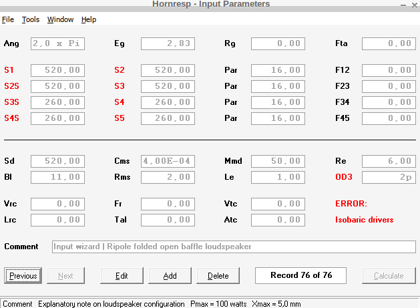Click the red S1 label

[9, 70]
